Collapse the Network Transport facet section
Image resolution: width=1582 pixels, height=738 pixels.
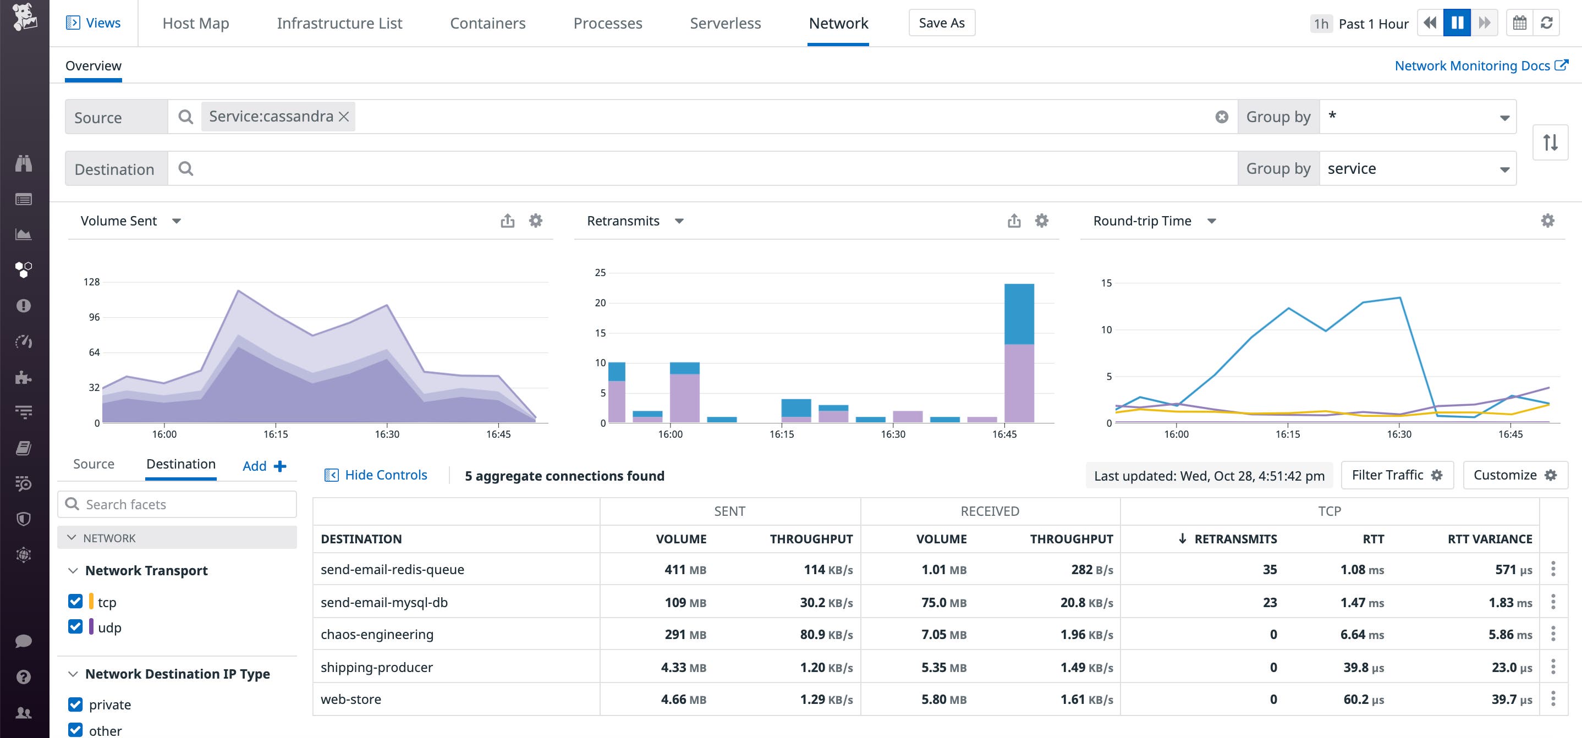(73, 570)
